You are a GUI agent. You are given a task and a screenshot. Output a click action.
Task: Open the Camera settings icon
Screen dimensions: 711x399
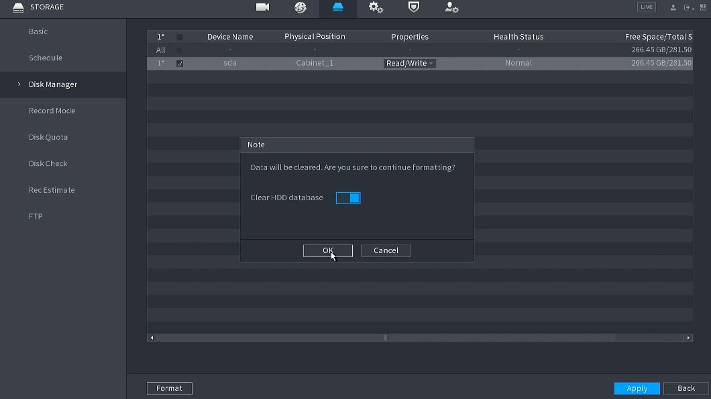pos(262,7)
